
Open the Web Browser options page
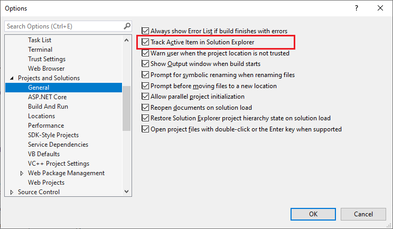point(46,69)
